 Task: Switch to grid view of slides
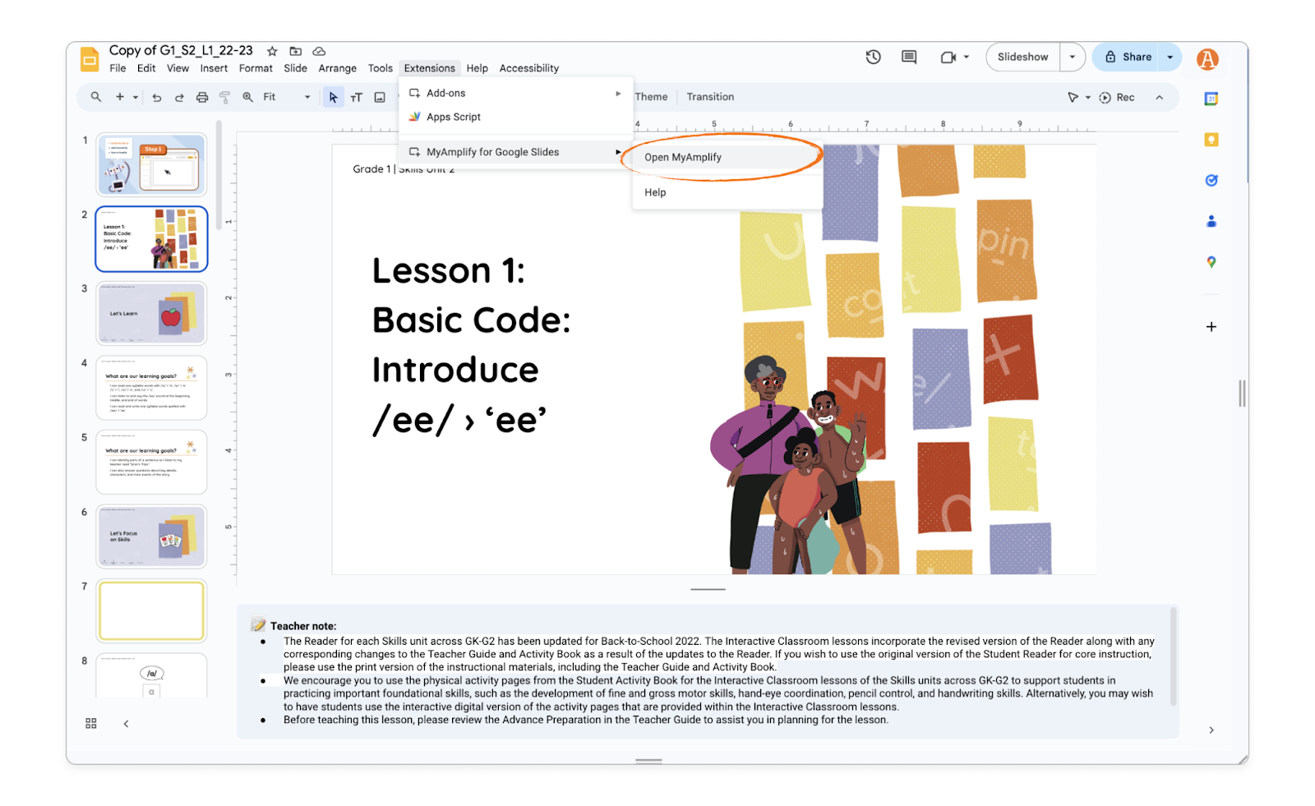(91, 723)
